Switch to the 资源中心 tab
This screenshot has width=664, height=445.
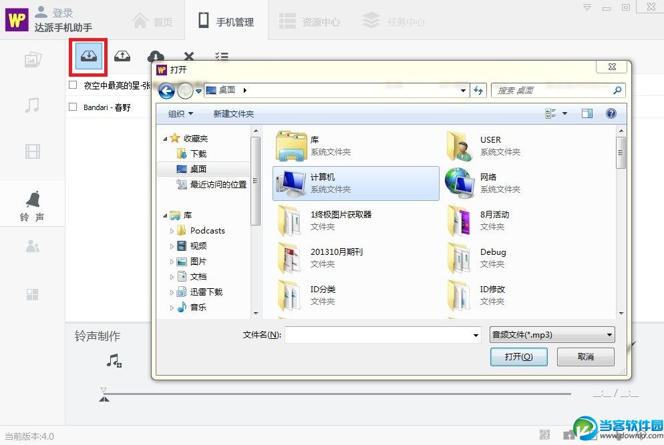pos(309,21)
